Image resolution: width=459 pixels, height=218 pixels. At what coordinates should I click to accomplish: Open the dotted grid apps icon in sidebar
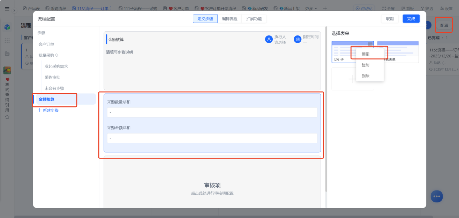click(7, 41)
